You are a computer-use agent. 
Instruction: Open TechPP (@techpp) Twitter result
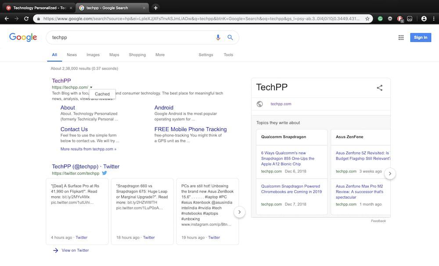coord(86,166)
